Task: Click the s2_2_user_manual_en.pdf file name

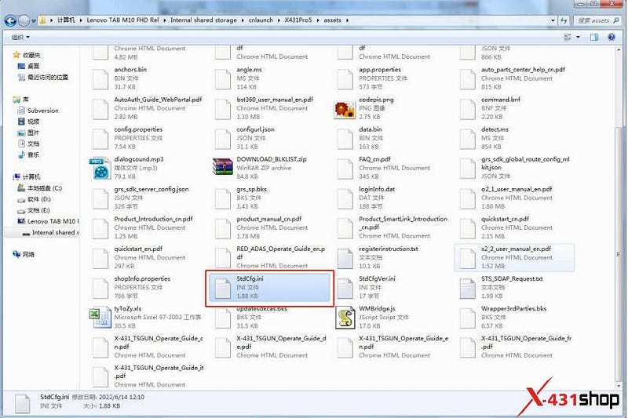Action: point(516,249)
